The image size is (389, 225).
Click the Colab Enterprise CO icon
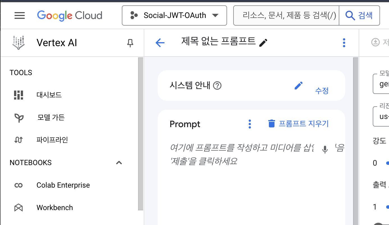(x=19, y=185)
